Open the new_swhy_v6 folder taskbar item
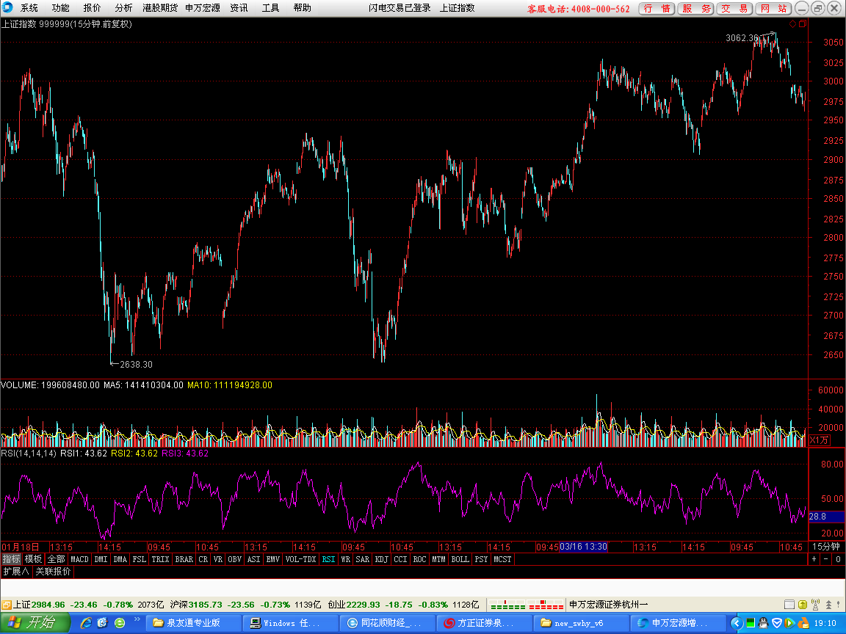 pos(581,623)
